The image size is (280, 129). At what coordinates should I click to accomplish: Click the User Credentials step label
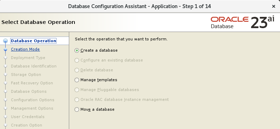point(28,117)
